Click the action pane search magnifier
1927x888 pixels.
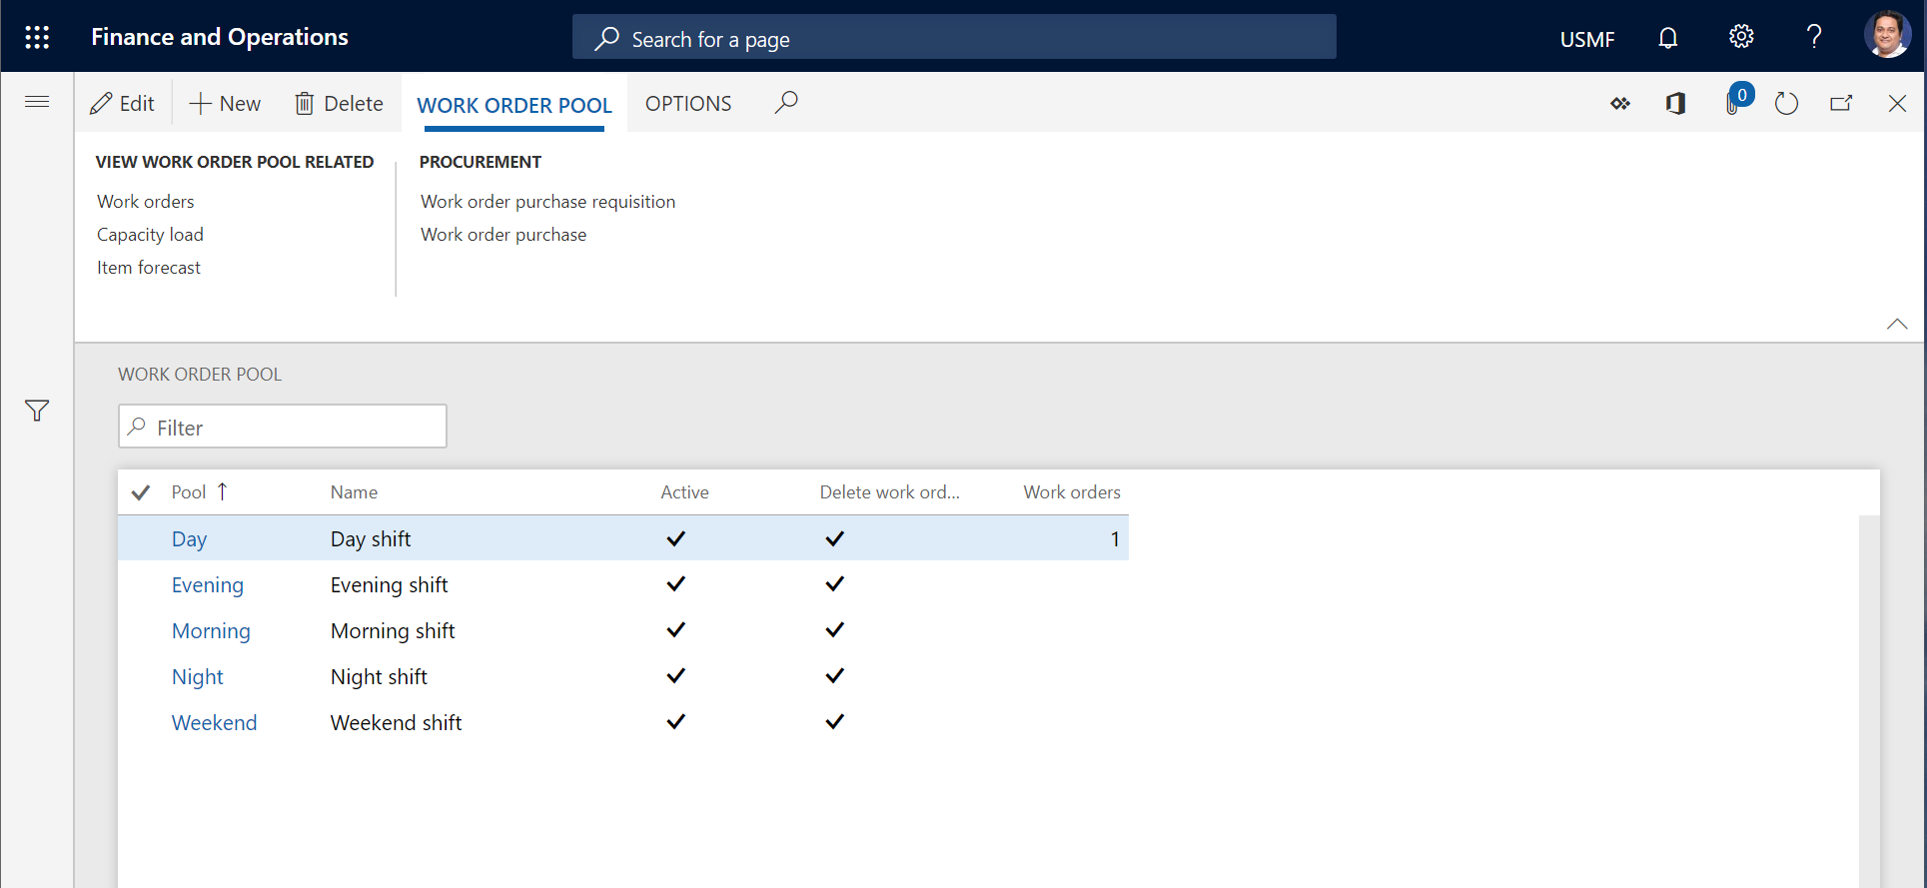[786, 102]
